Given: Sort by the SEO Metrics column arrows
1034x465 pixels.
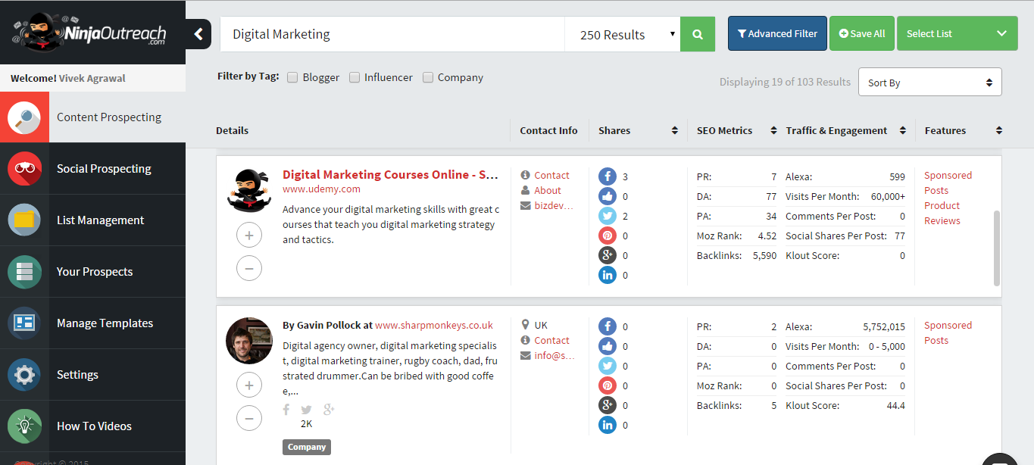Looking at the screenshot, I should [773, 130].
